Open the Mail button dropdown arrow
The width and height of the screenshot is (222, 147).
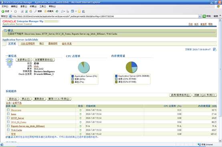(x=65, y=11)
